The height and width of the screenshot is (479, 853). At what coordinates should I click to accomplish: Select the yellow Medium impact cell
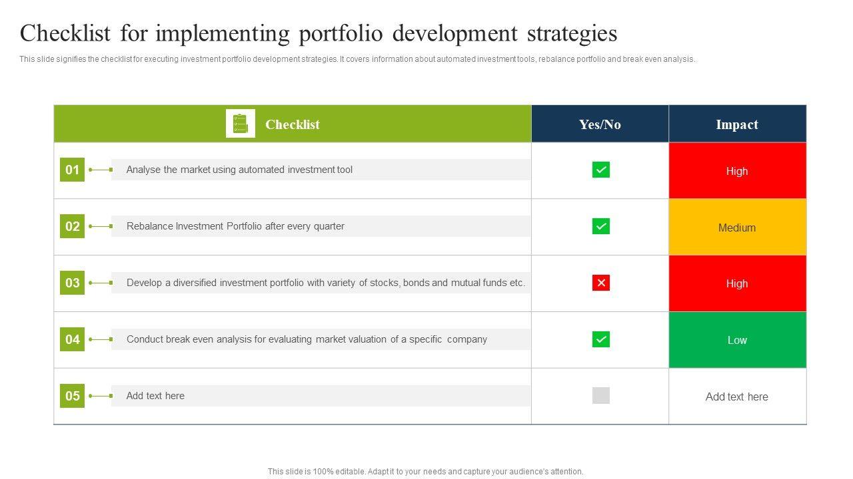click(x=737, y=228)
